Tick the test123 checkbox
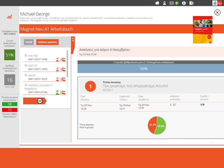Screen dimensions: 224x168 pyautogui.click(x=26, y=65)
